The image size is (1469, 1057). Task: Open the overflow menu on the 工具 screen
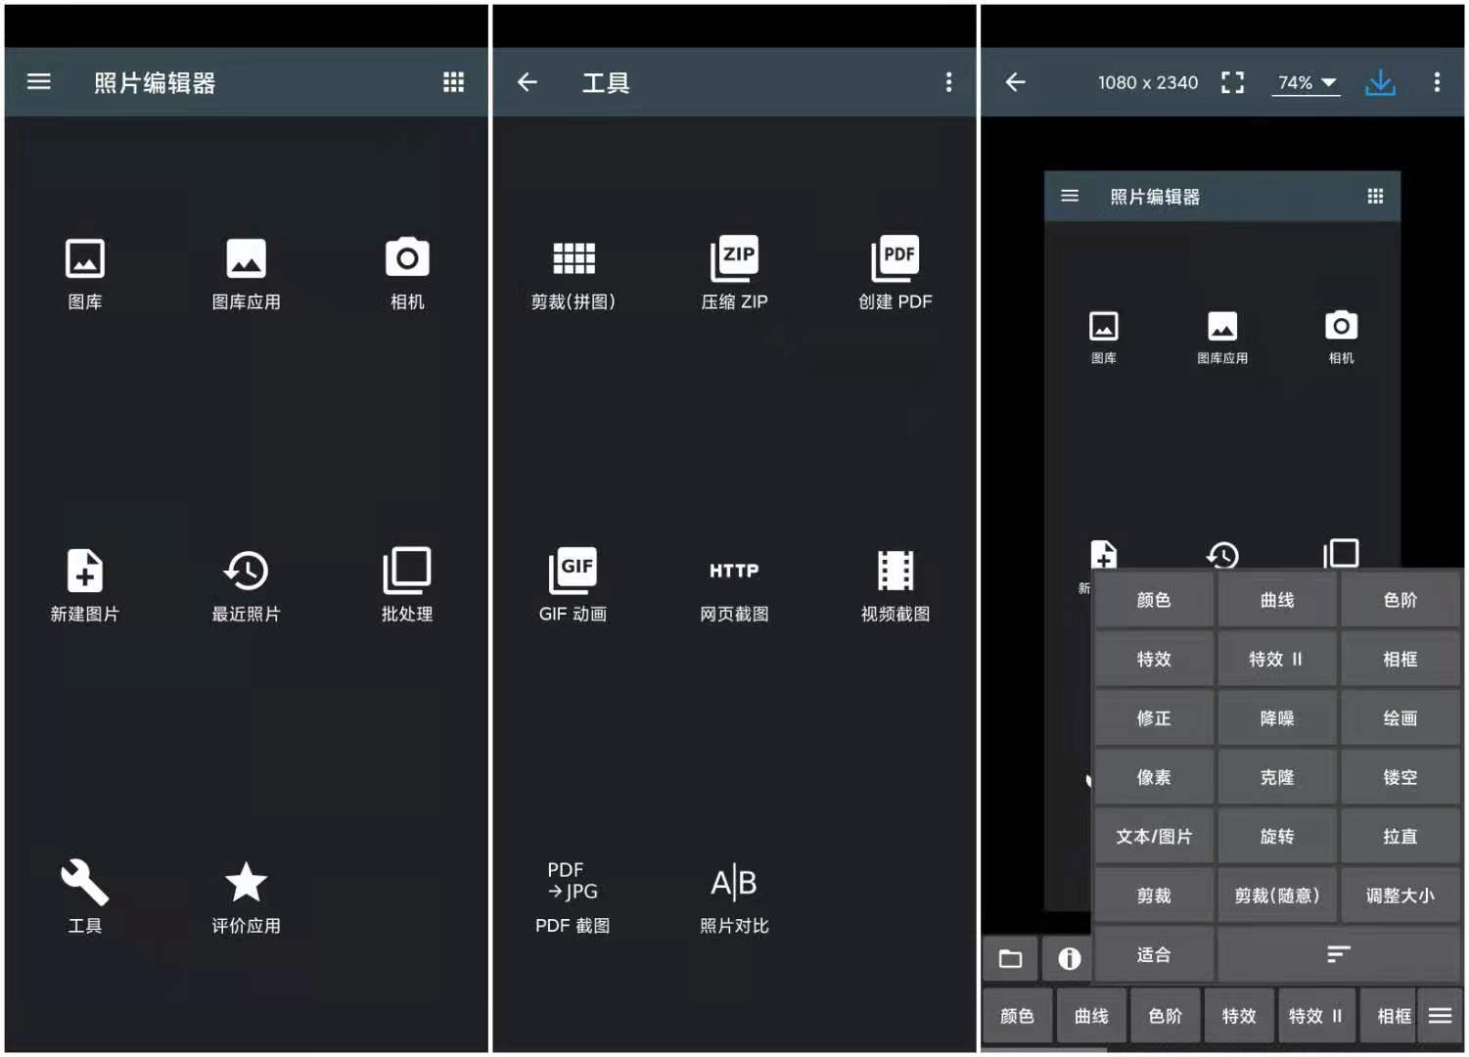click(x=948, y=82)
